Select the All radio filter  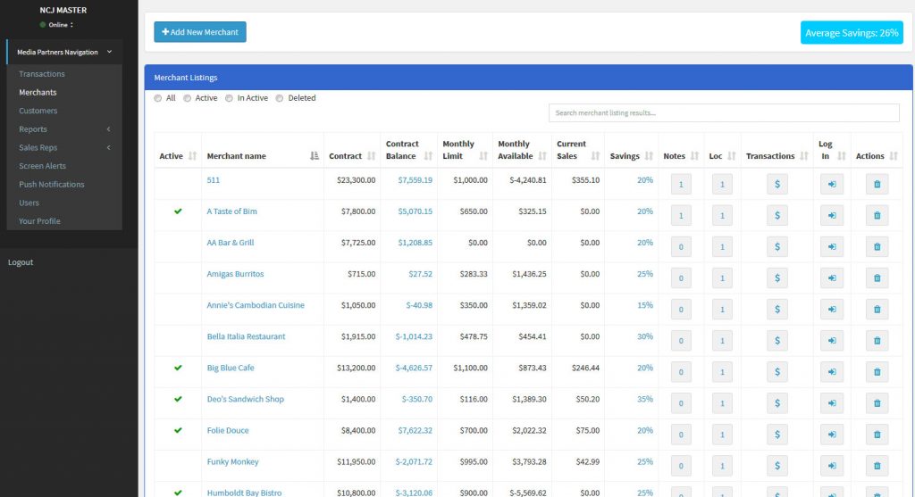pyautogui.click(x=157, y=98)
